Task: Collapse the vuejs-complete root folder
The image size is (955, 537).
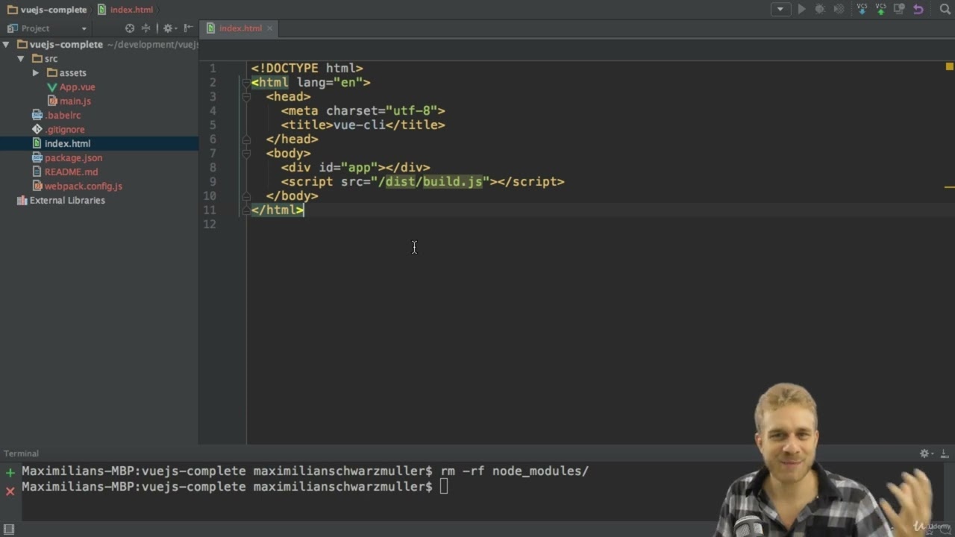Action: coord(7,45)
